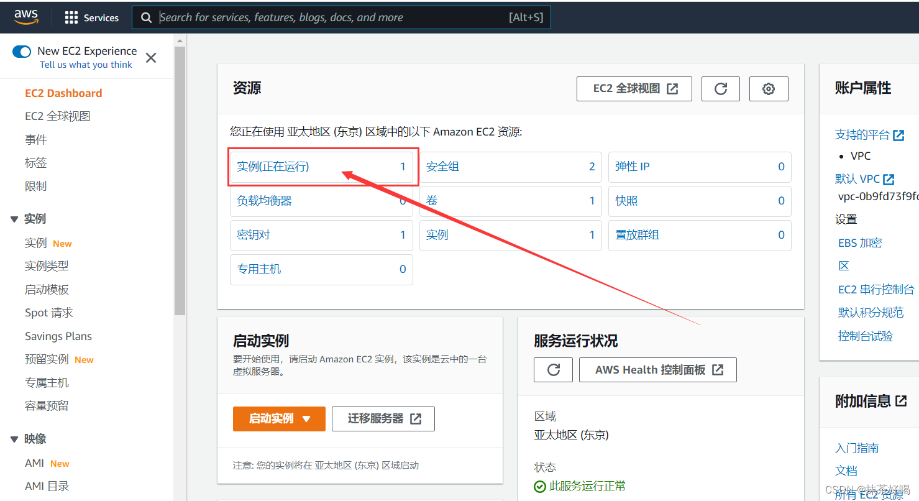Open the 支持的平台 link
Viewport: 919px width, 501px height.
click(869, 135)
